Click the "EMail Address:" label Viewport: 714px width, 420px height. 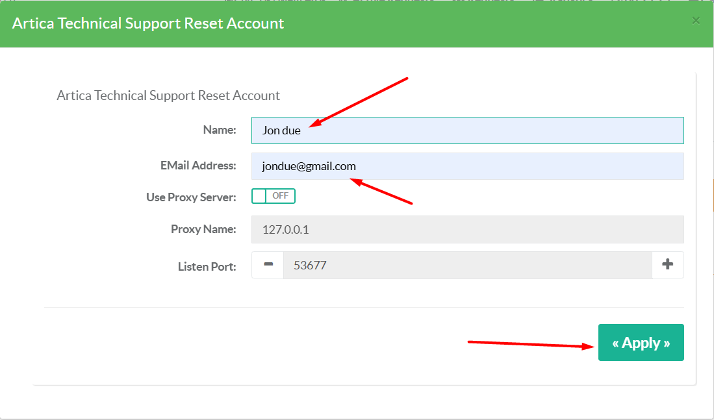point(198,166)
